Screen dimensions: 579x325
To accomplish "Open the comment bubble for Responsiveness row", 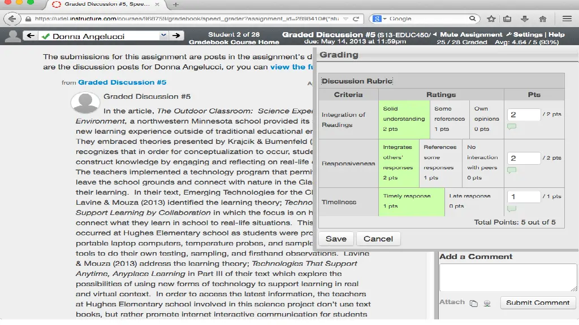I will point(512,170).
